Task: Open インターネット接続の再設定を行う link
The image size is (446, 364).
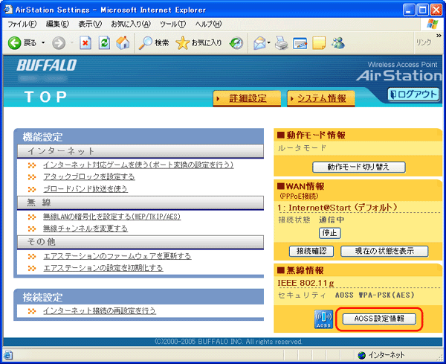Action: (x=100, y=310)
